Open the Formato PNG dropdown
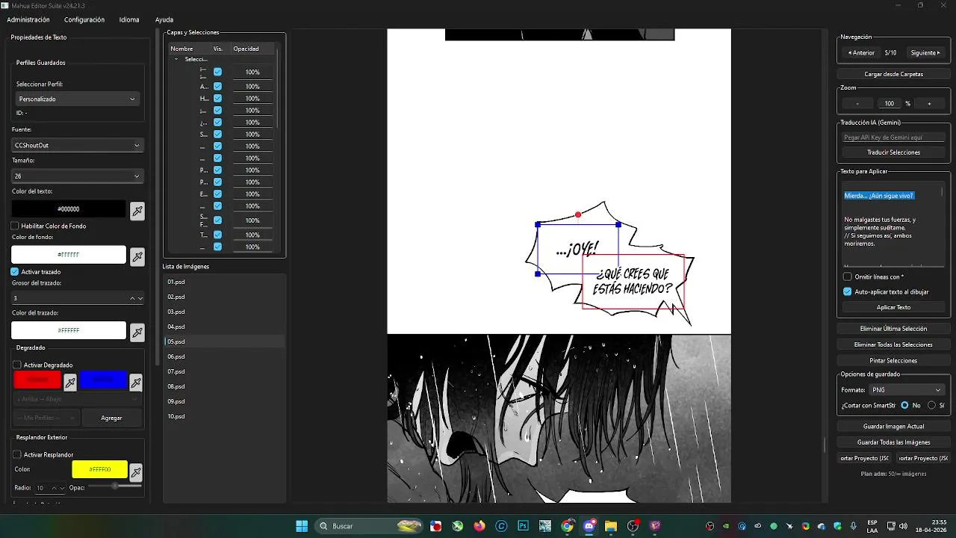The height and width of the screenshot is (538, 956). [x=907, y=390]
